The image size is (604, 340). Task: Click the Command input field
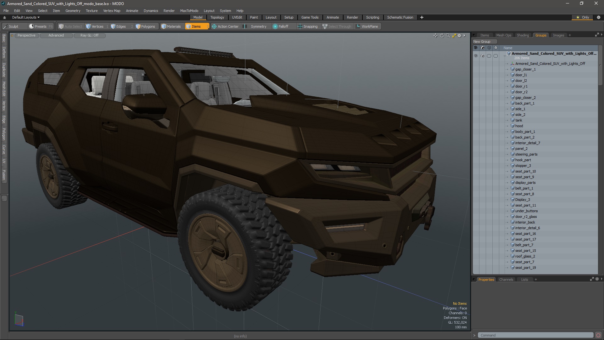point(535,335)
